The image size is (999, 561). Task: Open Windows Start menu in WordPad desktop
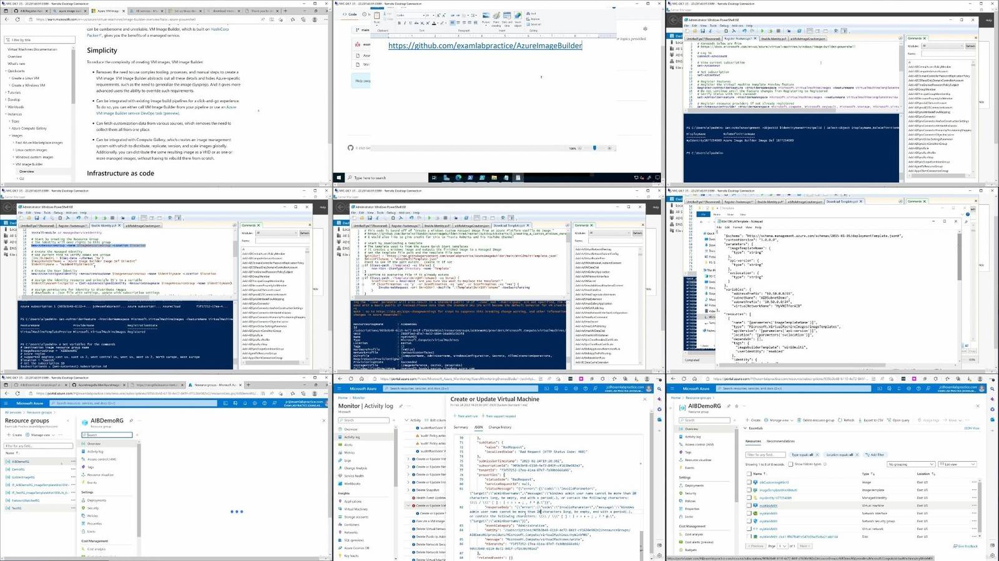click(x=338, y=178)
